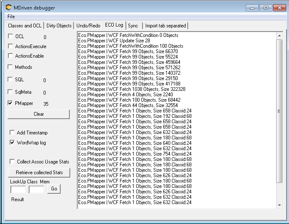This screenshot has height=224, width=289.
Task: Click line 'Fetch 1038 Objects, Size 322328'
Action: [132, 89]
